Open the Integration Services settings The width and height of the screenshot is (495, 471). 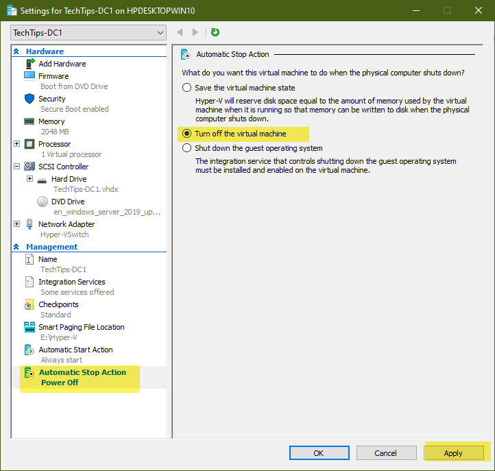click(72, 282)
